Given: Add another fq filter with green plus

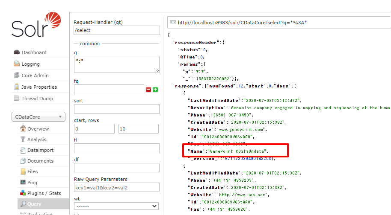Looking at the screenshot, I should point(155,90).
